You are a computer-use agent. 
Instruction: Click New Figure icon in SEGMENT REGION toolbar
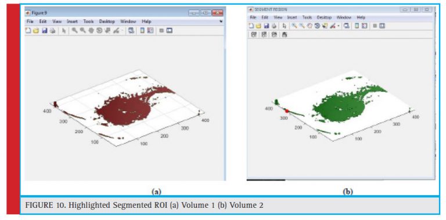[x=251, y=26]
